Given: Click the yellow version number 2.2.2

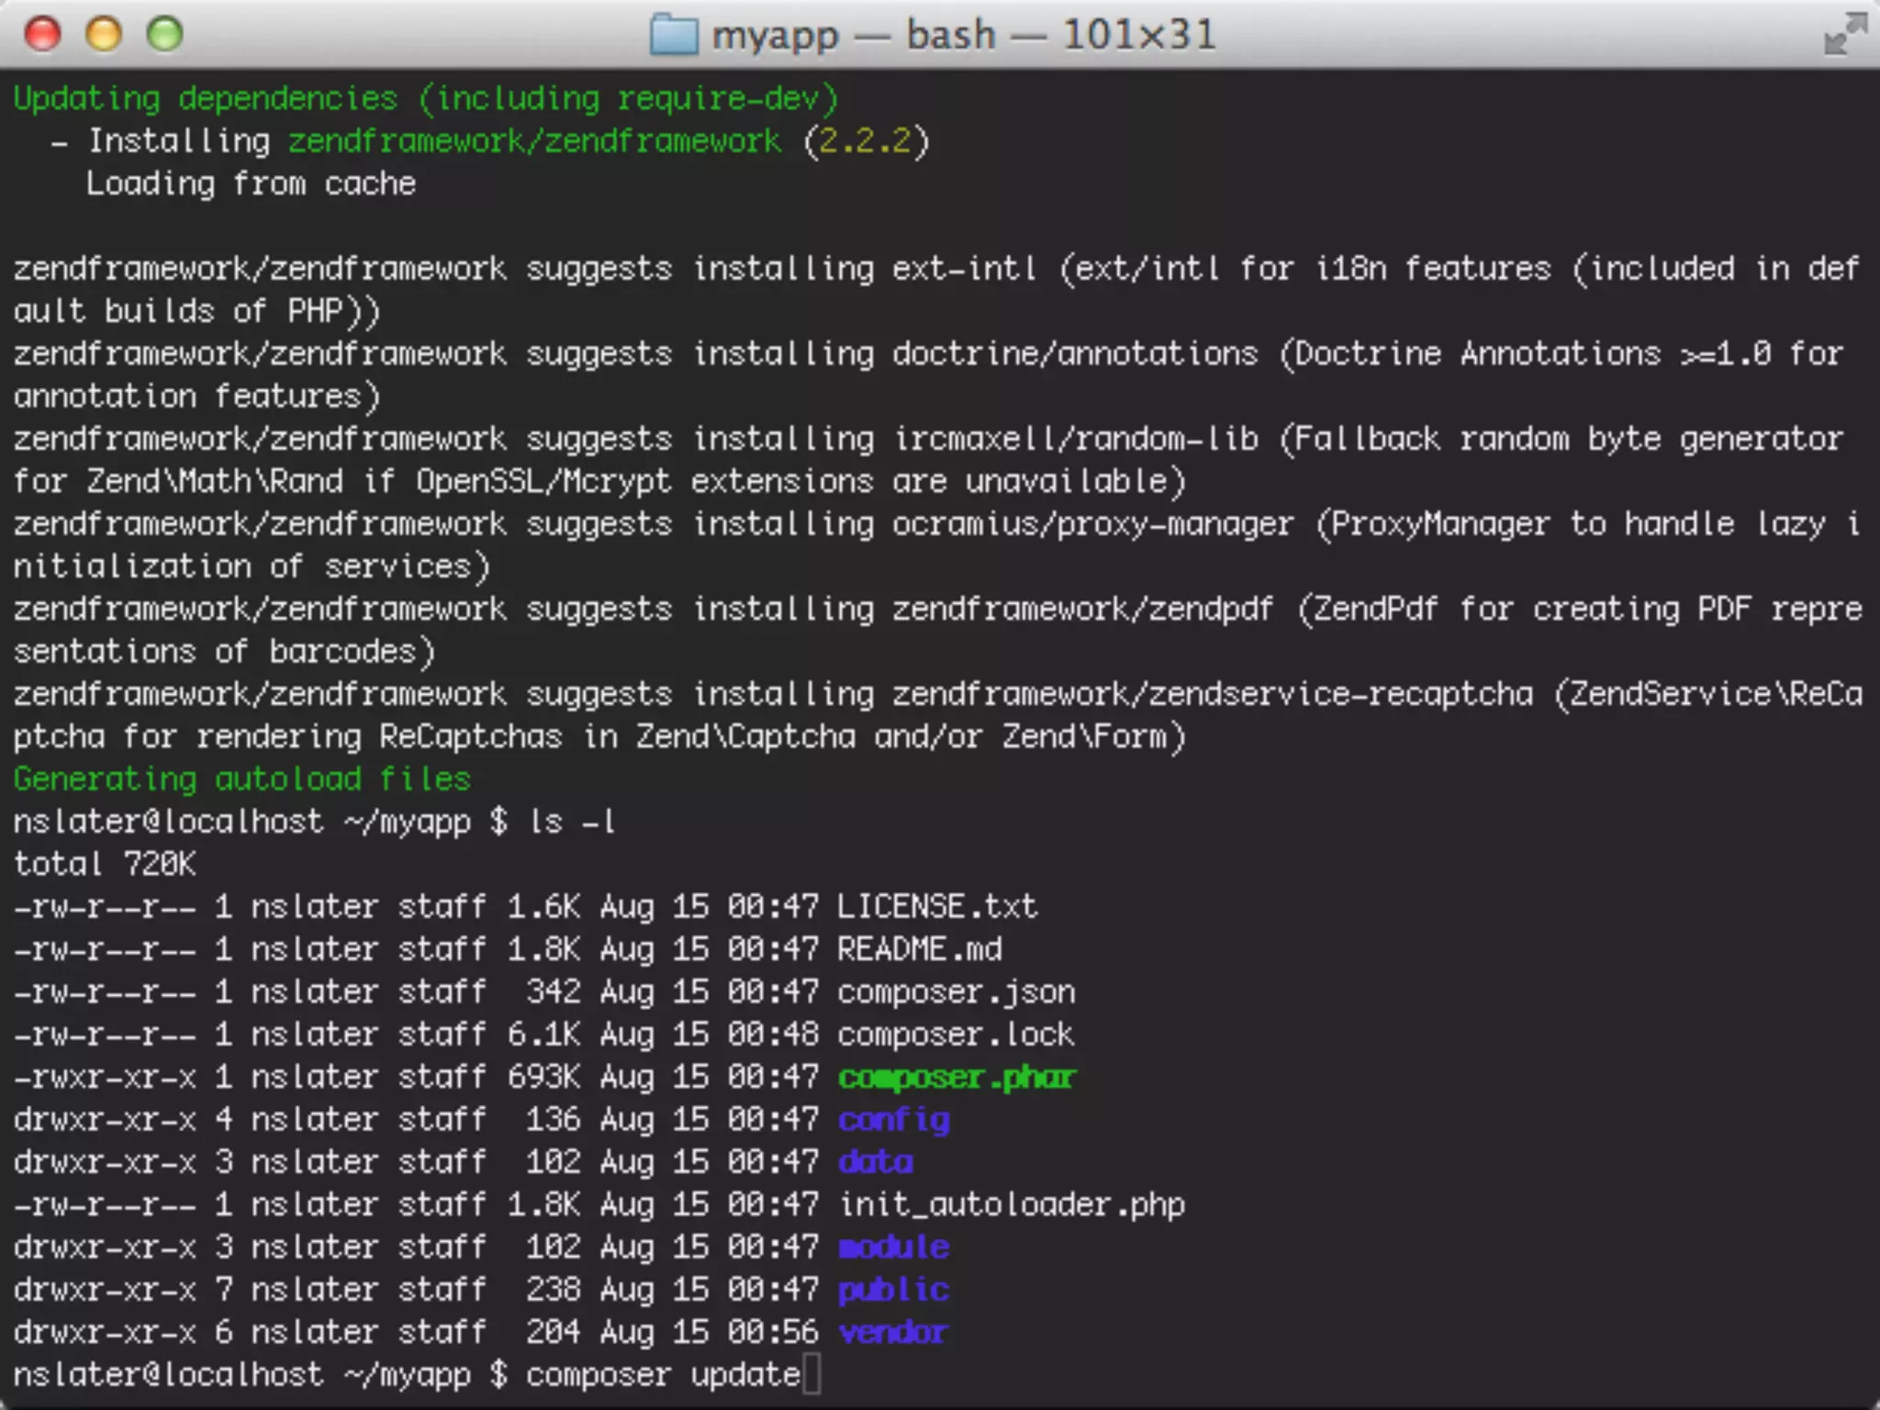Looking at the screenshot, I should click(x=865, y=141).
